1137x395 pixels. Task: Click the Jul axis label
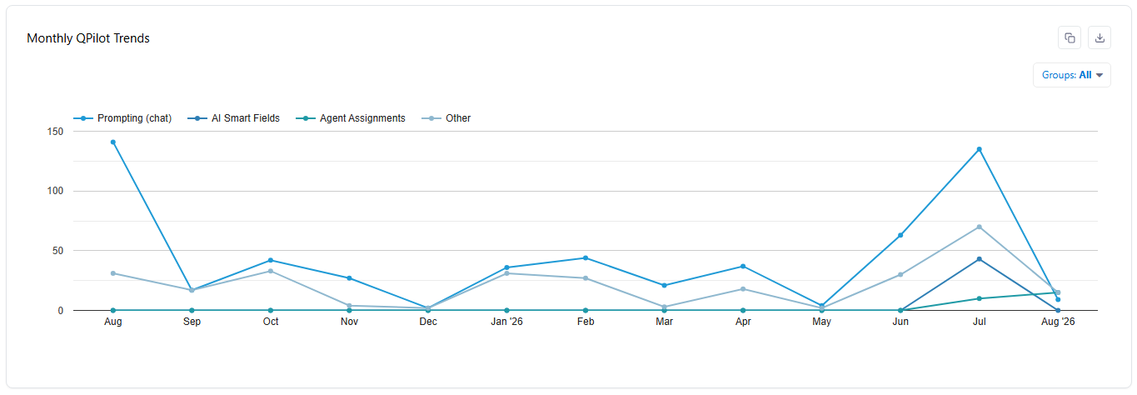tap(979, 321)
